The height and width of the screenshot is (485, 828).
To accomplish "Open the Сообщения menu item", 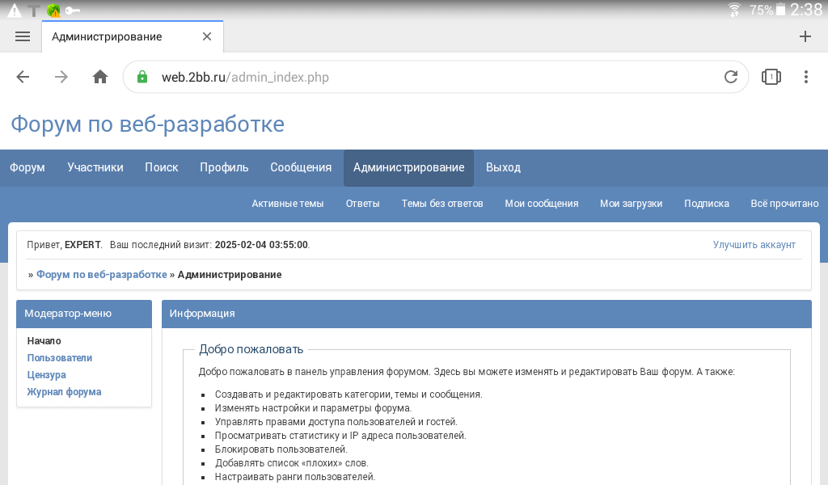I will [x=301, y=167].
